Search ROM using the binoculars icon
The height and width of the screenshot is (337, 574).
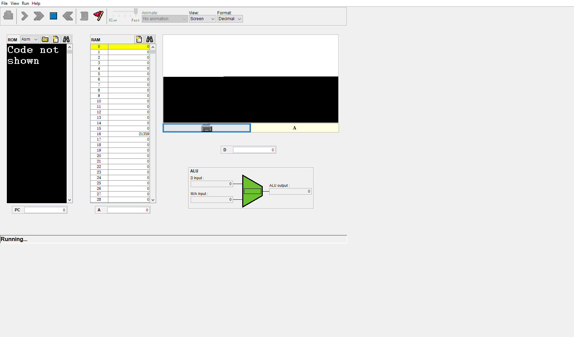coord(66,39)
